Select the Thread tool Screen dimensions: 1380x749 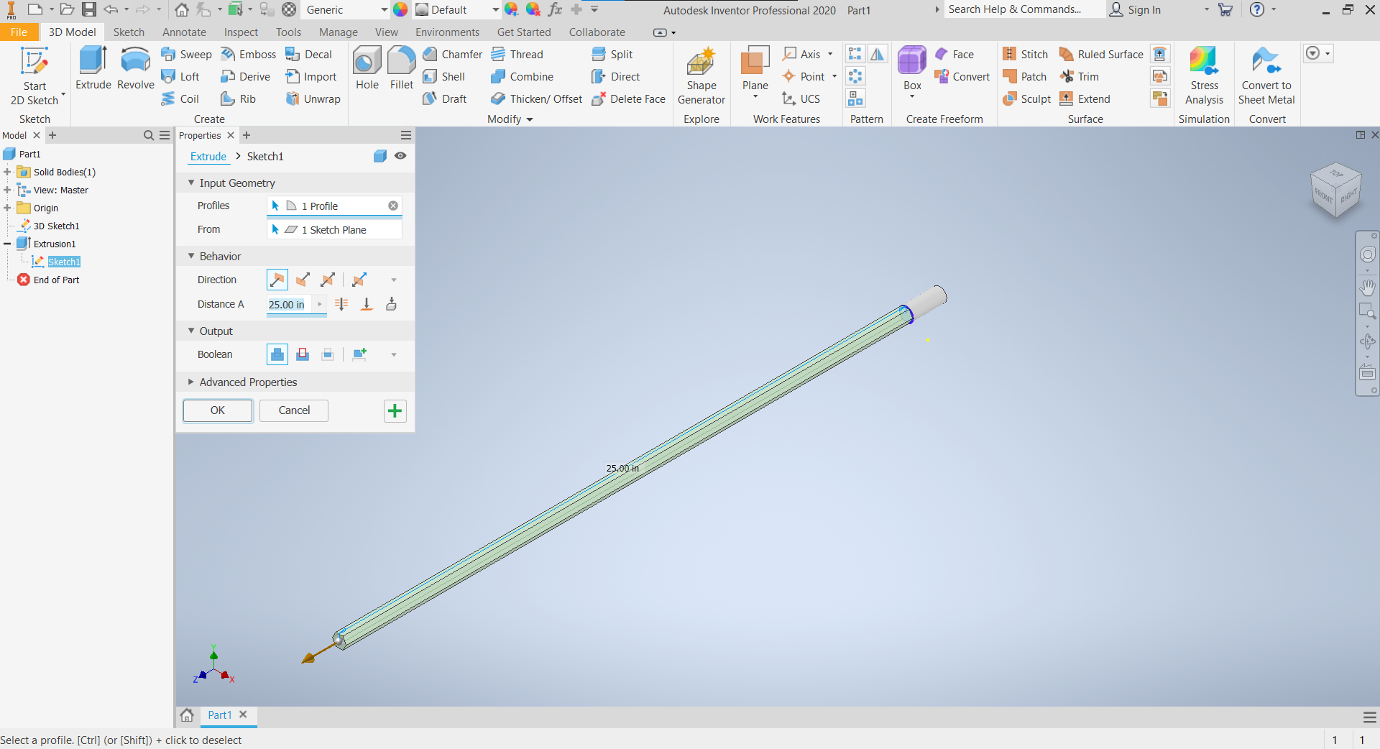pos(517,55)
